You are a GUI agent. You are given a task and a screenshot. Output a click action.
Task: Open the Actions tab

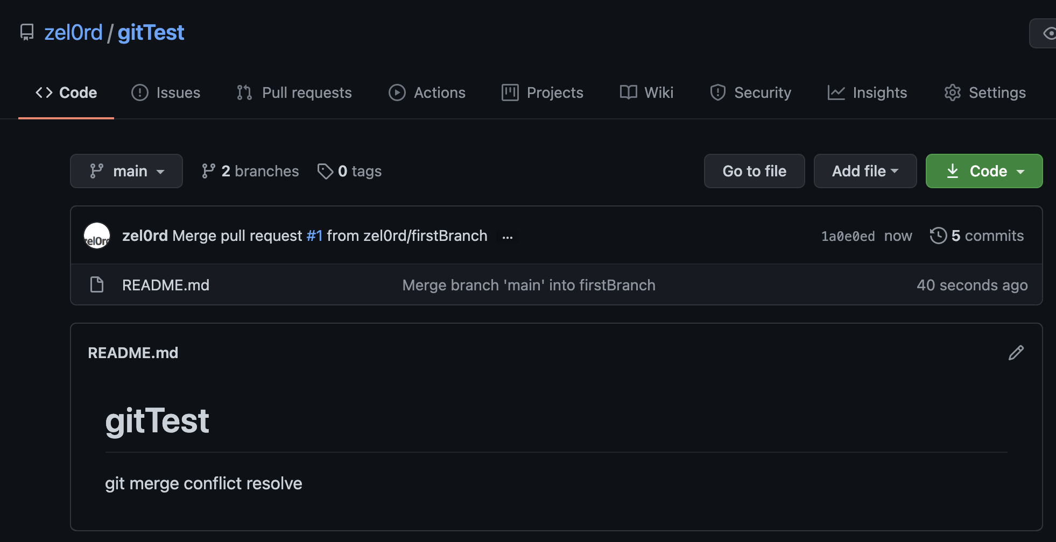point(427,92)
